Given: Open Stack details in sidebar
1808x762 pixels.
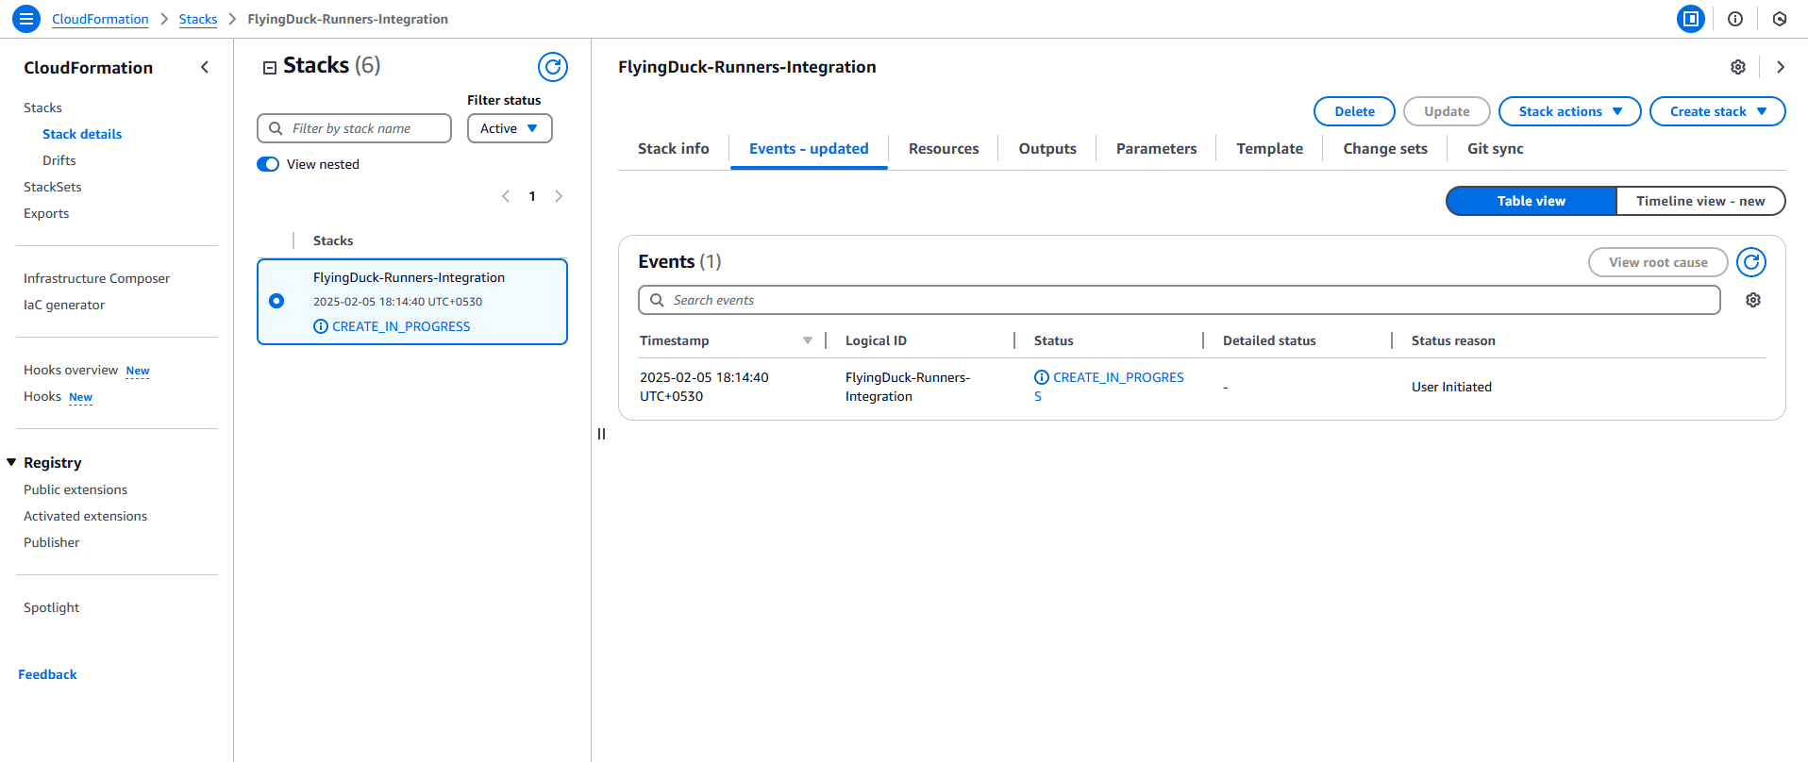Looking at the screenshot, I should 82,134.
